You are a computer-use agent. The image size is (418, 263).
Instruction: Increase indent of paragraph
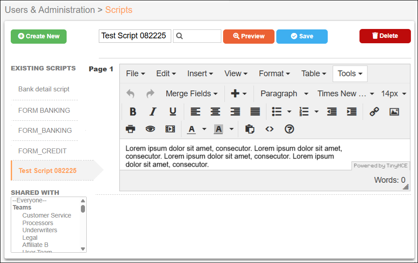tap(352, 112)
